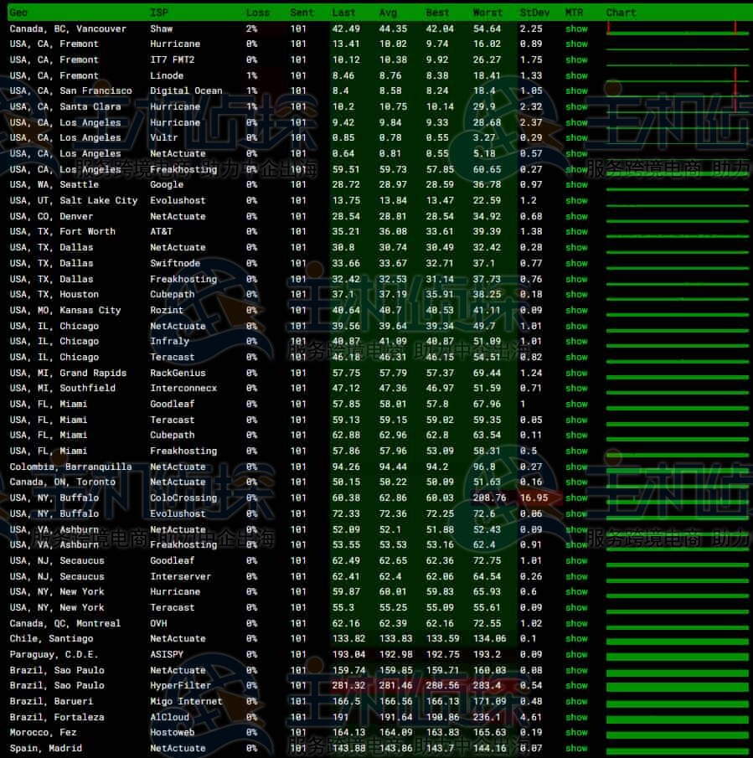Click show for San Francisco Digital Ocean

coord(576,91)
